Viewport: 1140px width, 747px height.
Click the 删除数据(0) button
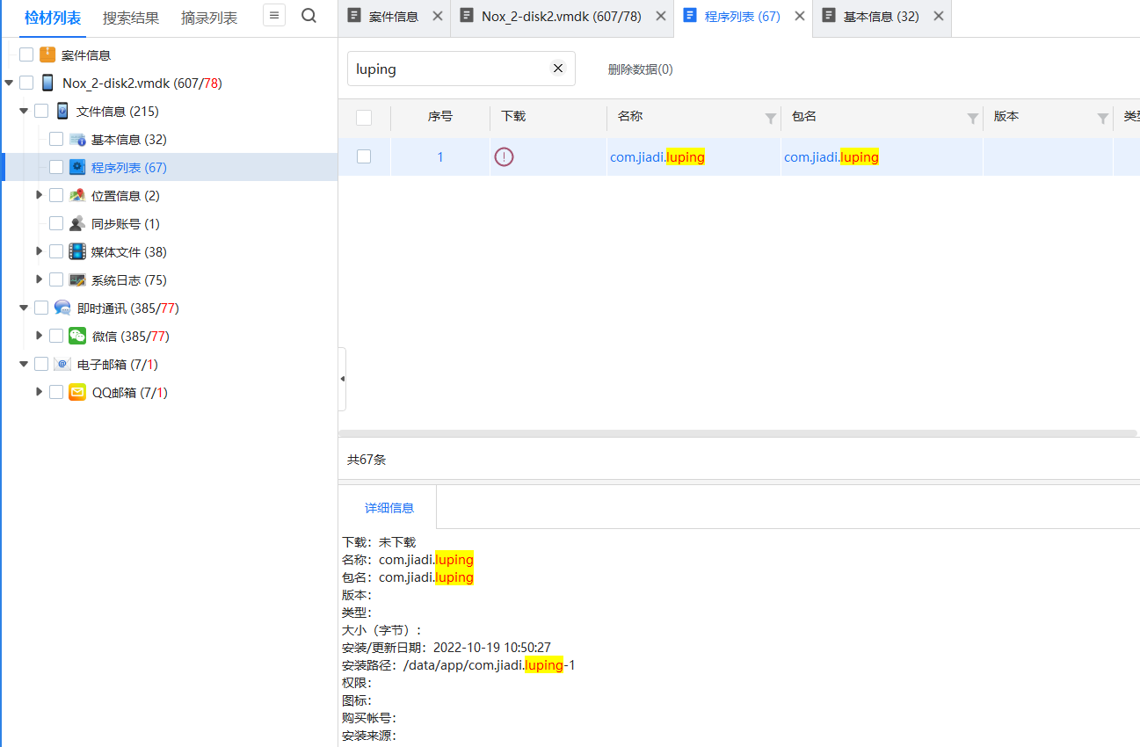point(641,69)
